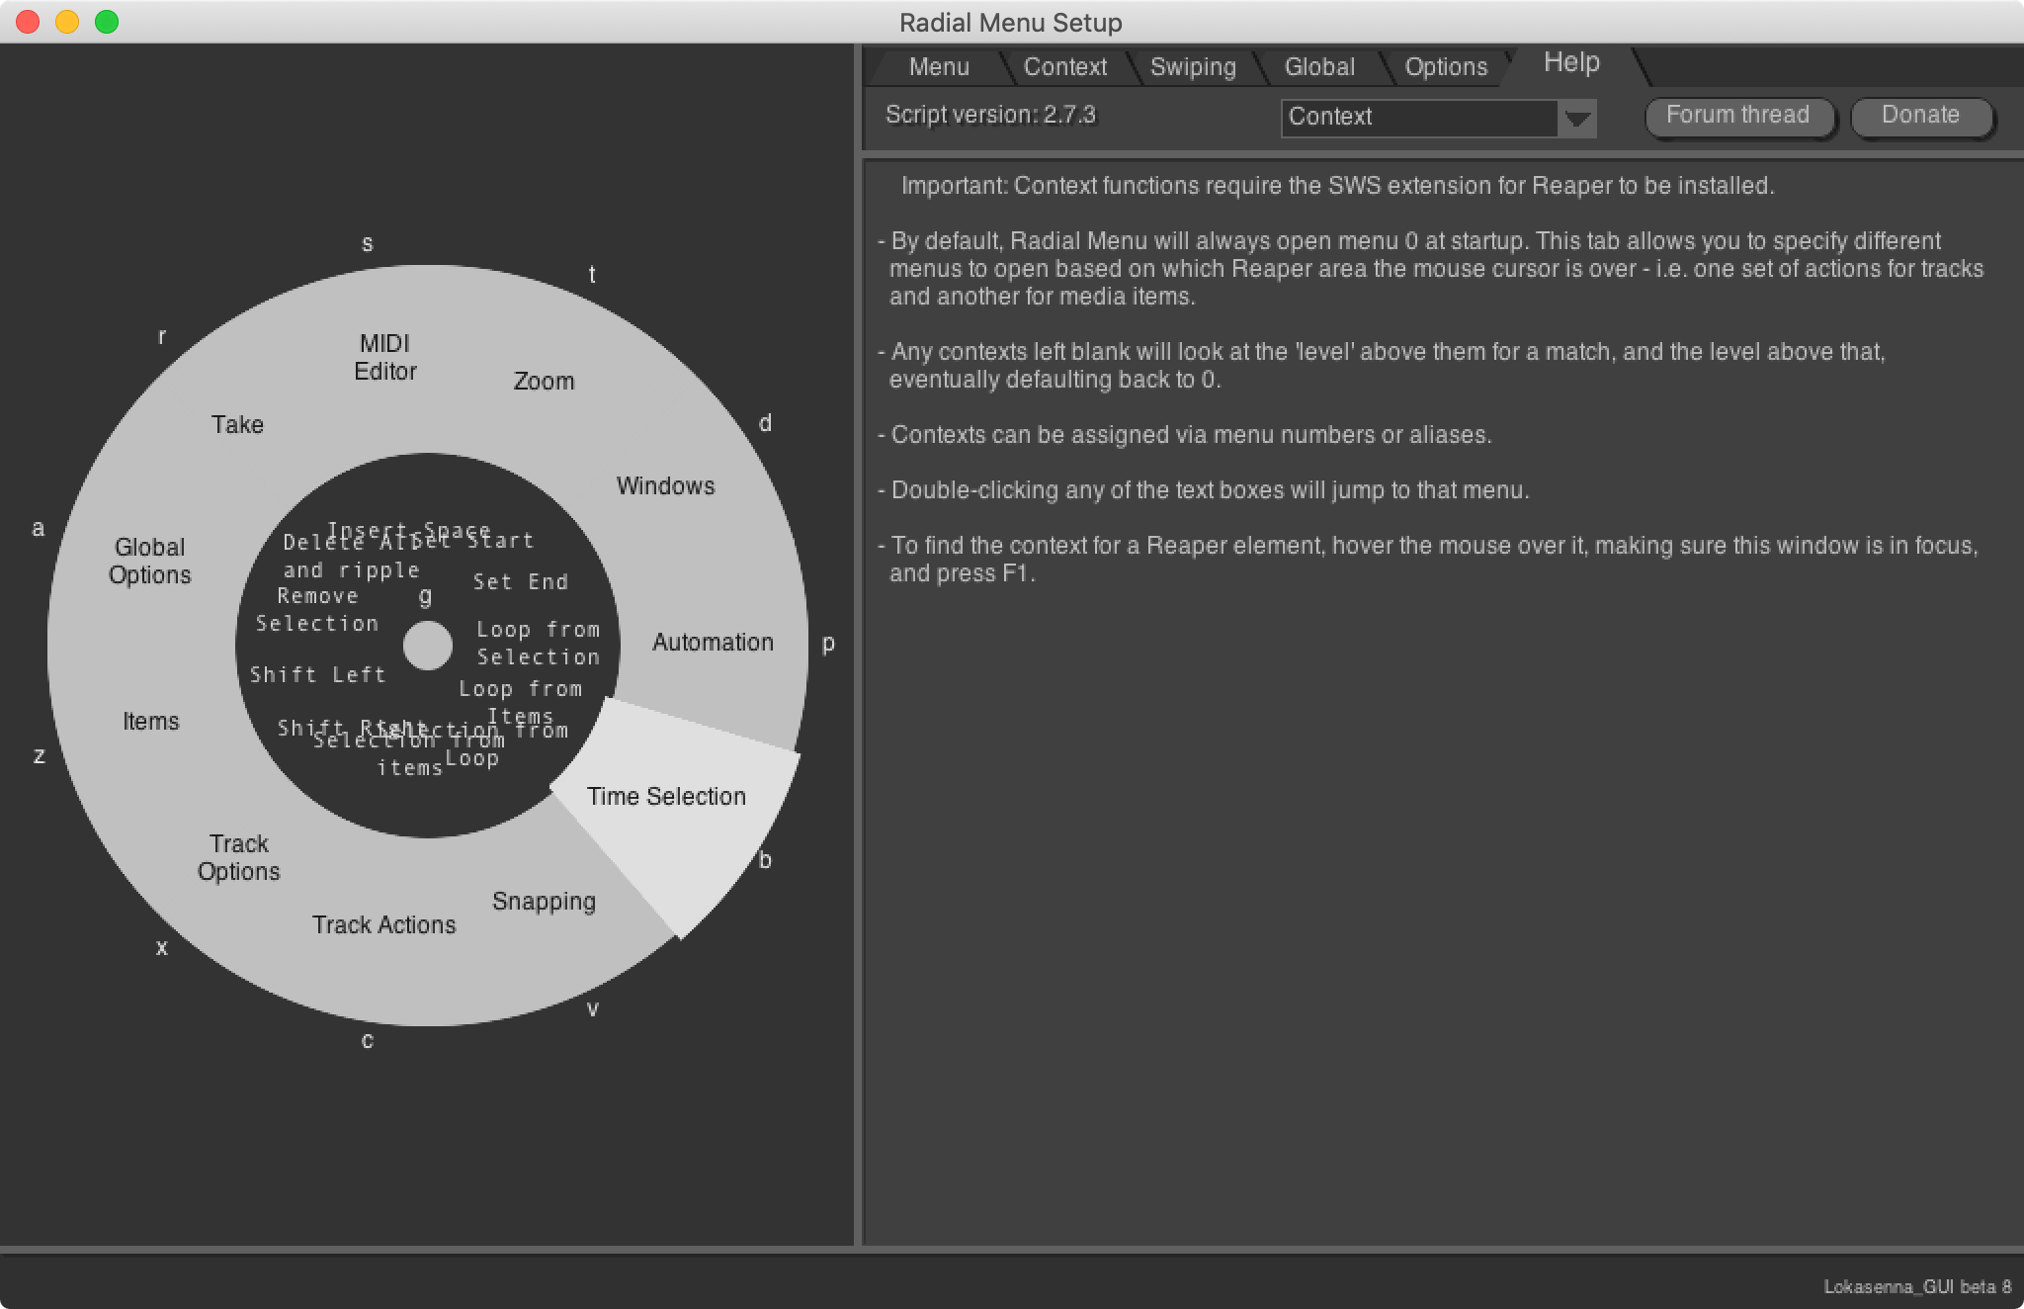Select the Take segment in the ring

[237, 424]
